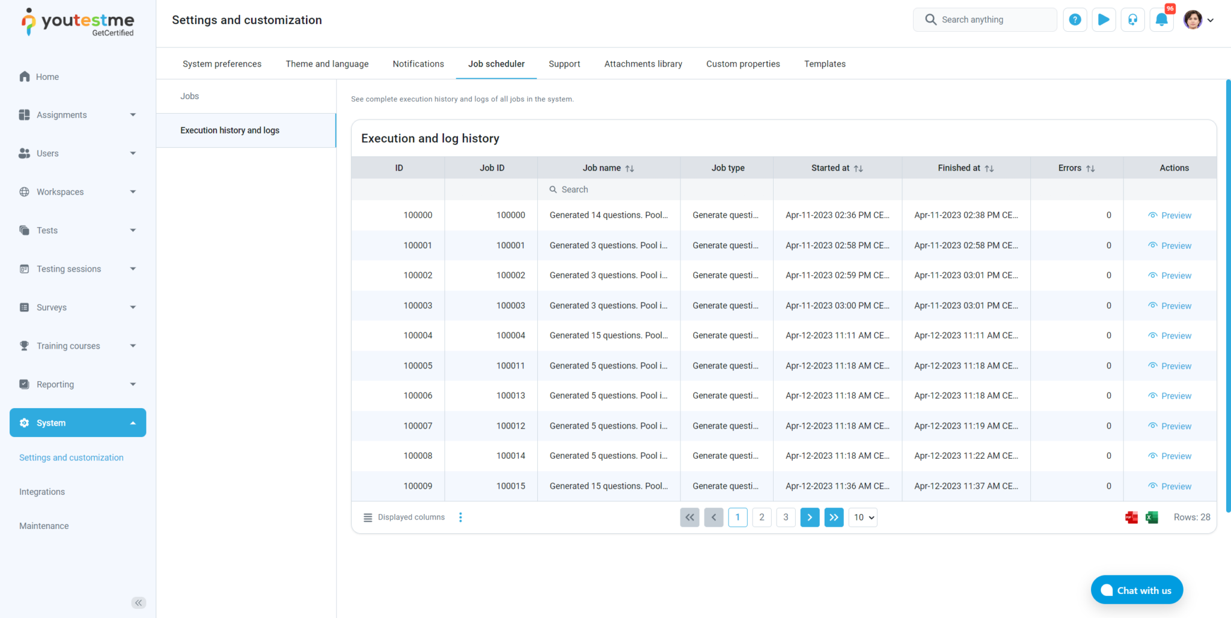Open the video tutorial play icon
The height and width of the screenshot is (618, 1231).
(x=1104, y=20)
